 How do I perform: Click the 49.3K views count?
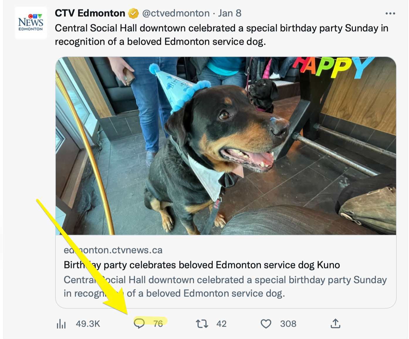88,324
